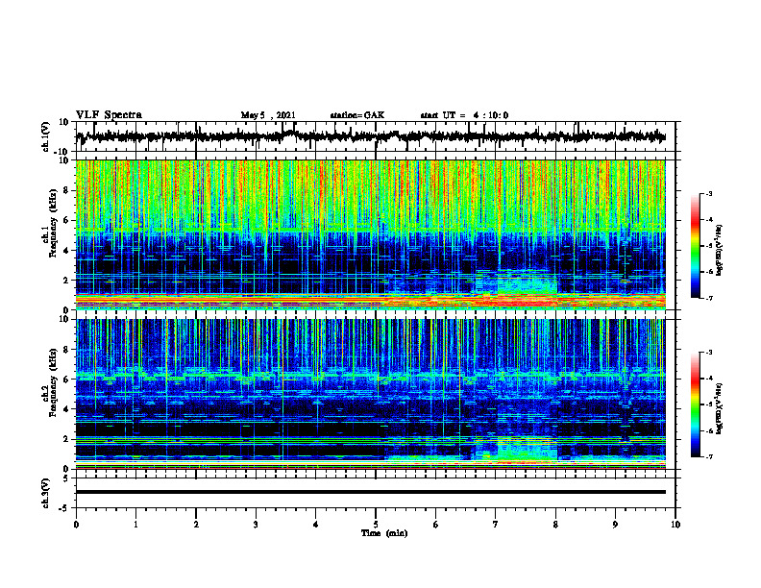Viewport: 761px width, 588px height.
Task: Click time axis tick label "9"
Action: [x=615, y=525]
